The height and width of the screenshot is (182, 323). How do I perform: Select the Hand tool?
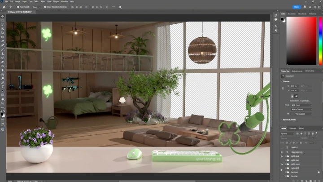[3, 99]
